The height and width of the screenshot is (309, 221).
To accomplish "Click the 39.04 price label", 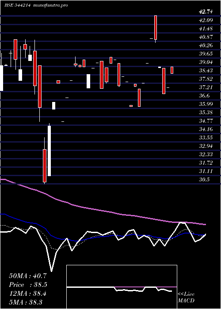I will point(206,62).
